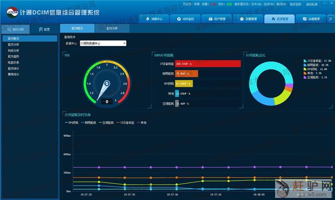The width and height of the screenshot is (335, 200).
Task: Click the flame icon on 能源管理 tab
Action: [273, 19]
